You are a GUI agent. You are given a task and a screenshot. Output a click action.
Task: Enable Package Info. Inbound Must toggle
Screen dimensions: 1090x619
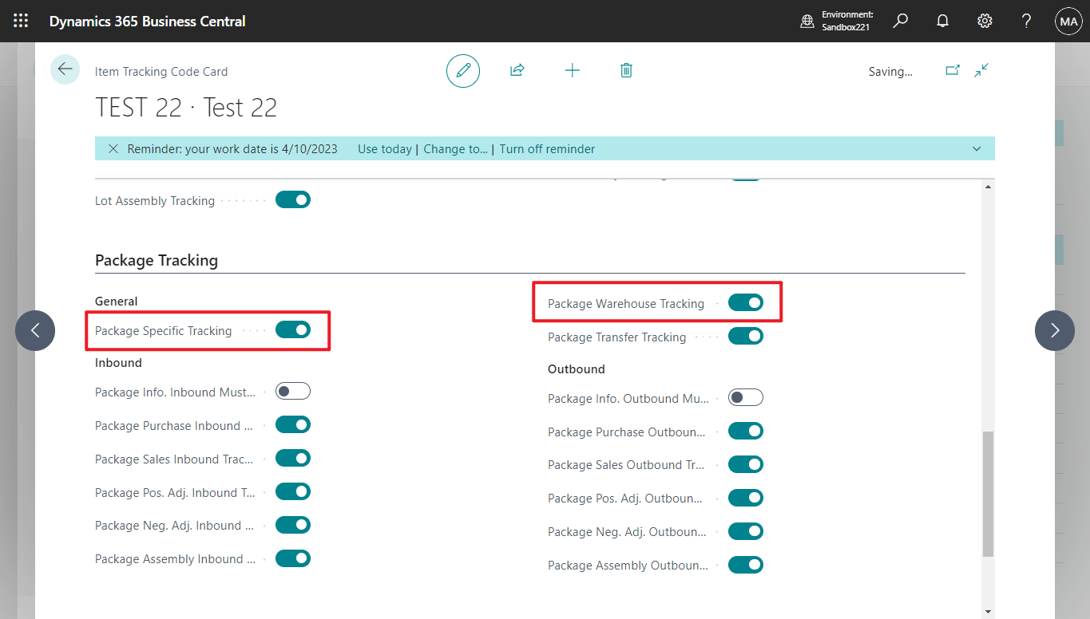point(293,391)
